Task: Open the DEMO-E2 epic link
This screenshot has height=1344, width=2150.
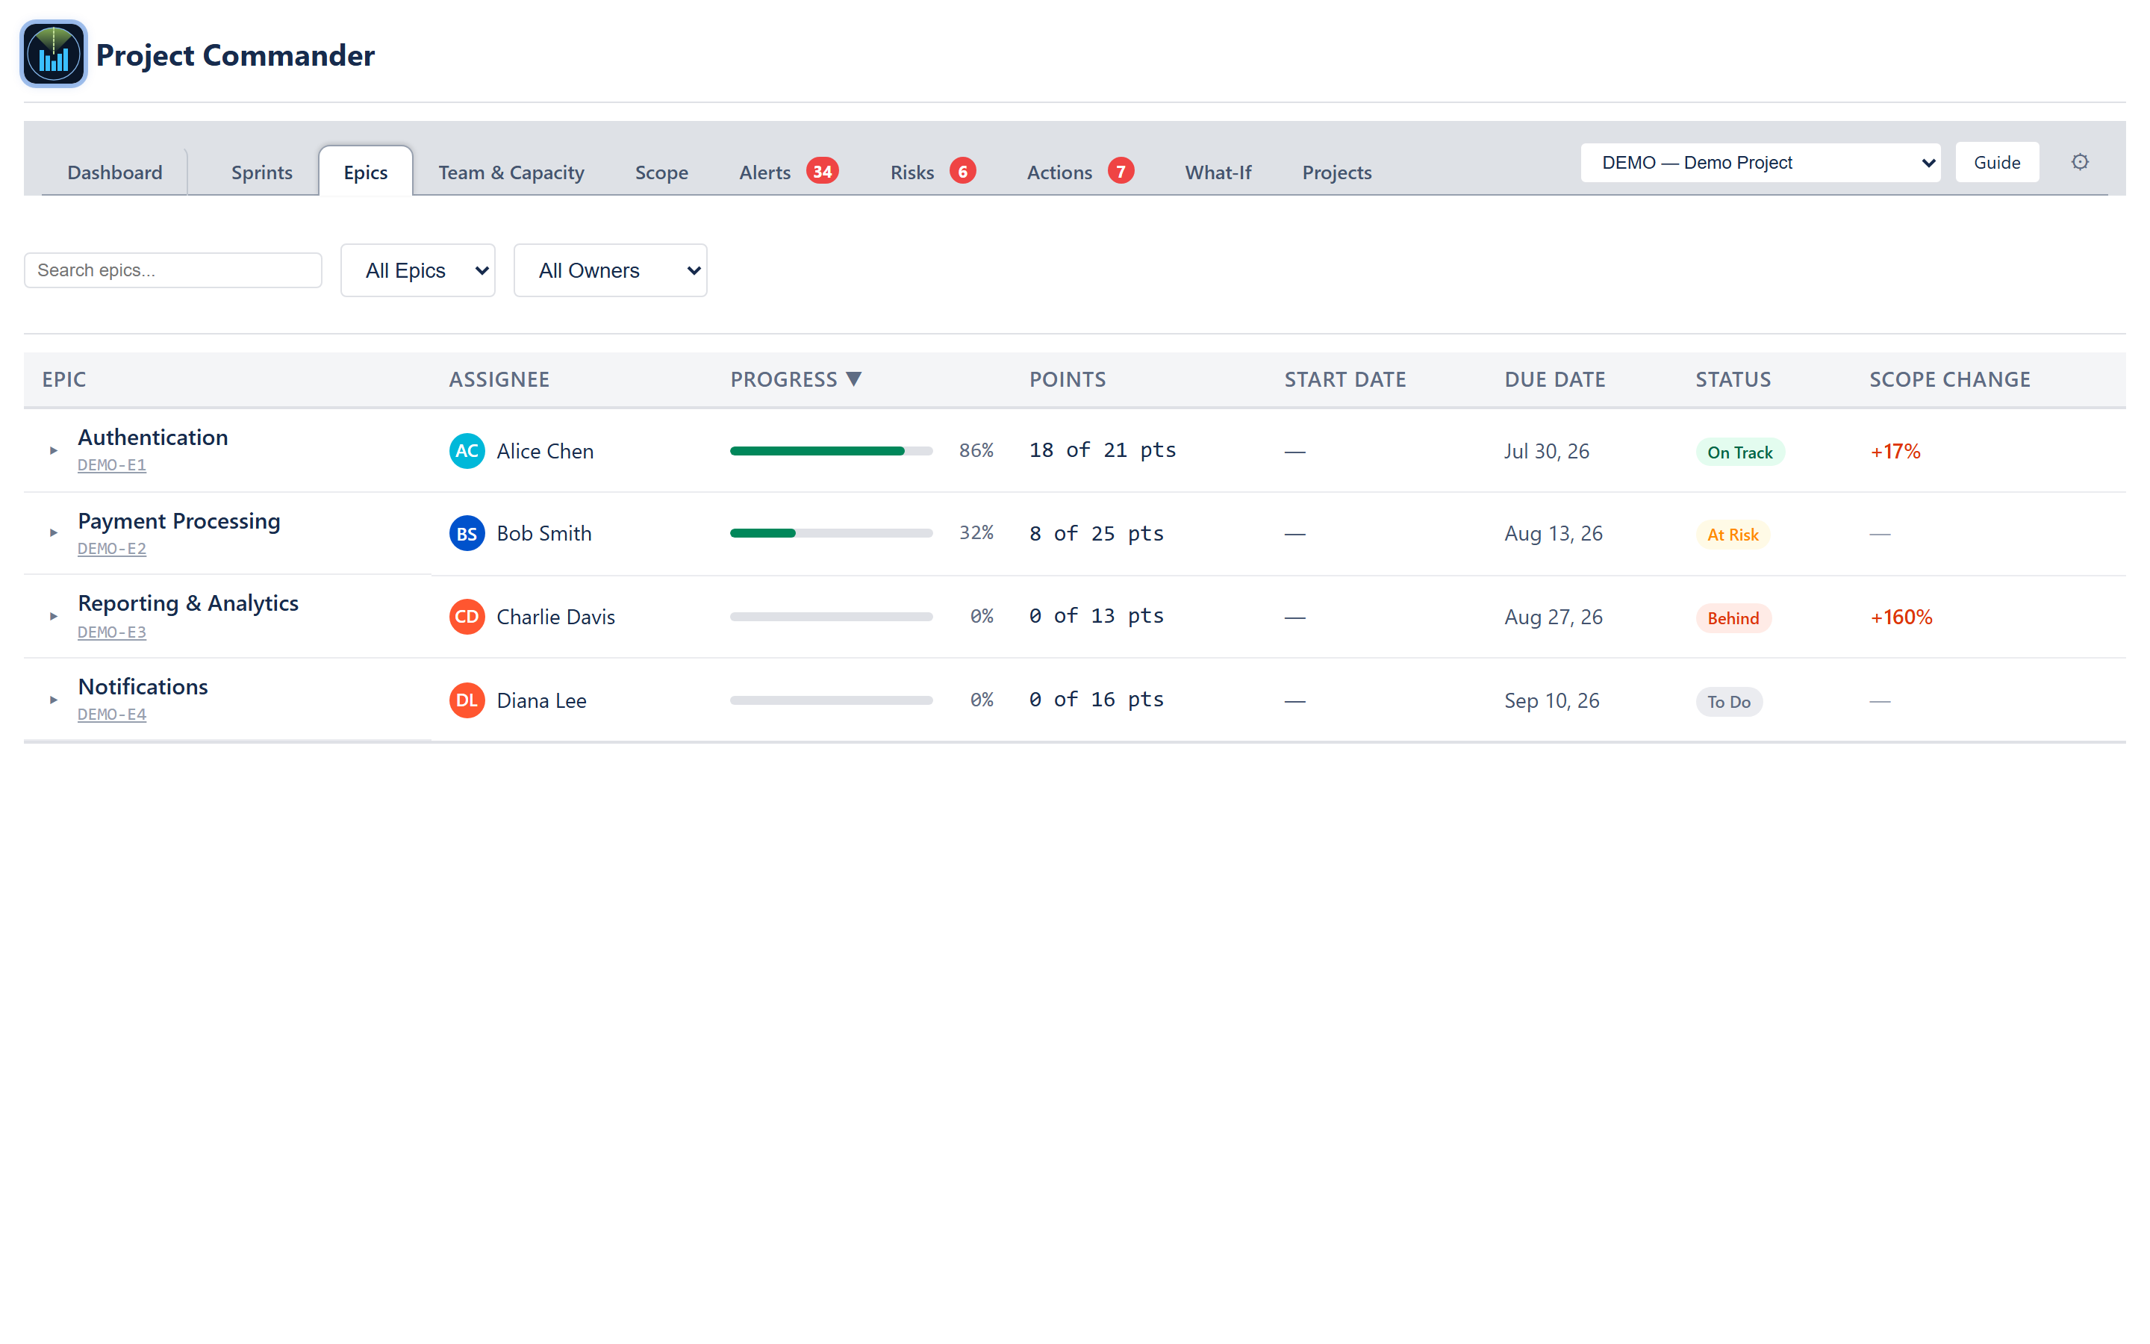Action: [112, 549]
